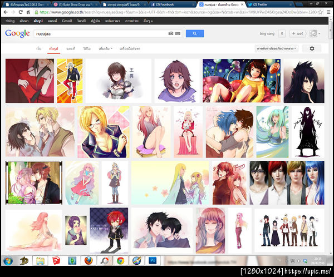Open the black silhouette figure with swords thumbnail
The image size is (334, 277).
308,132
